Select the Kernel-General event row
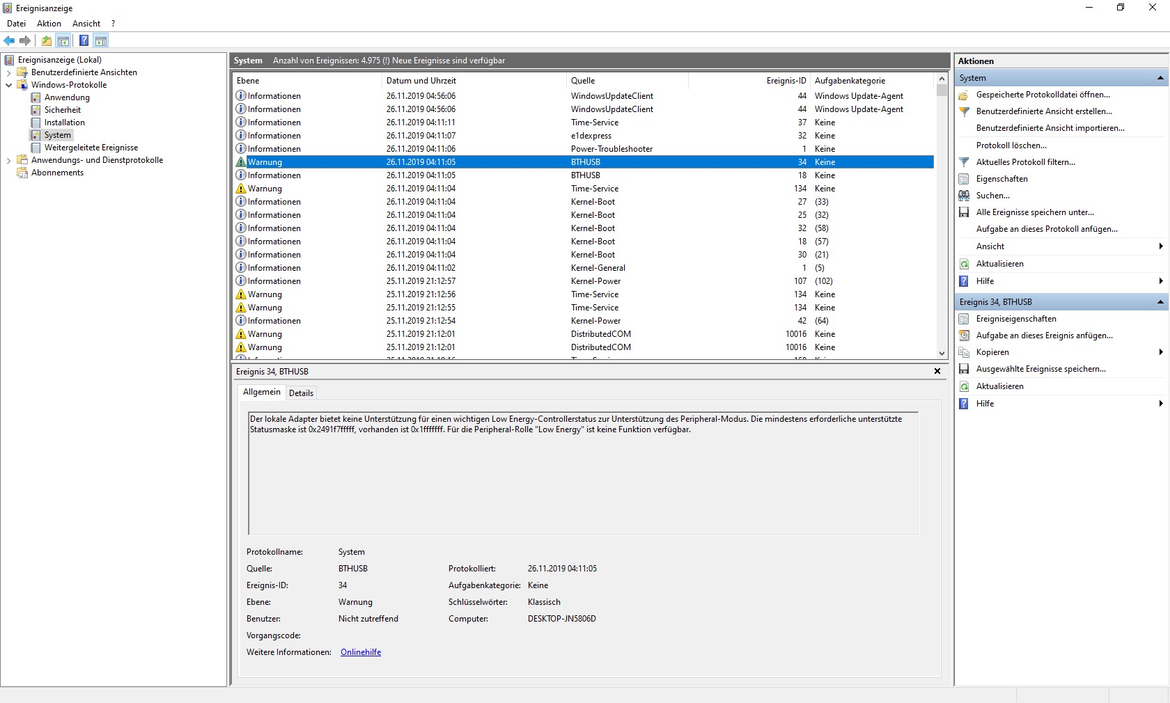 coord(584,268)
